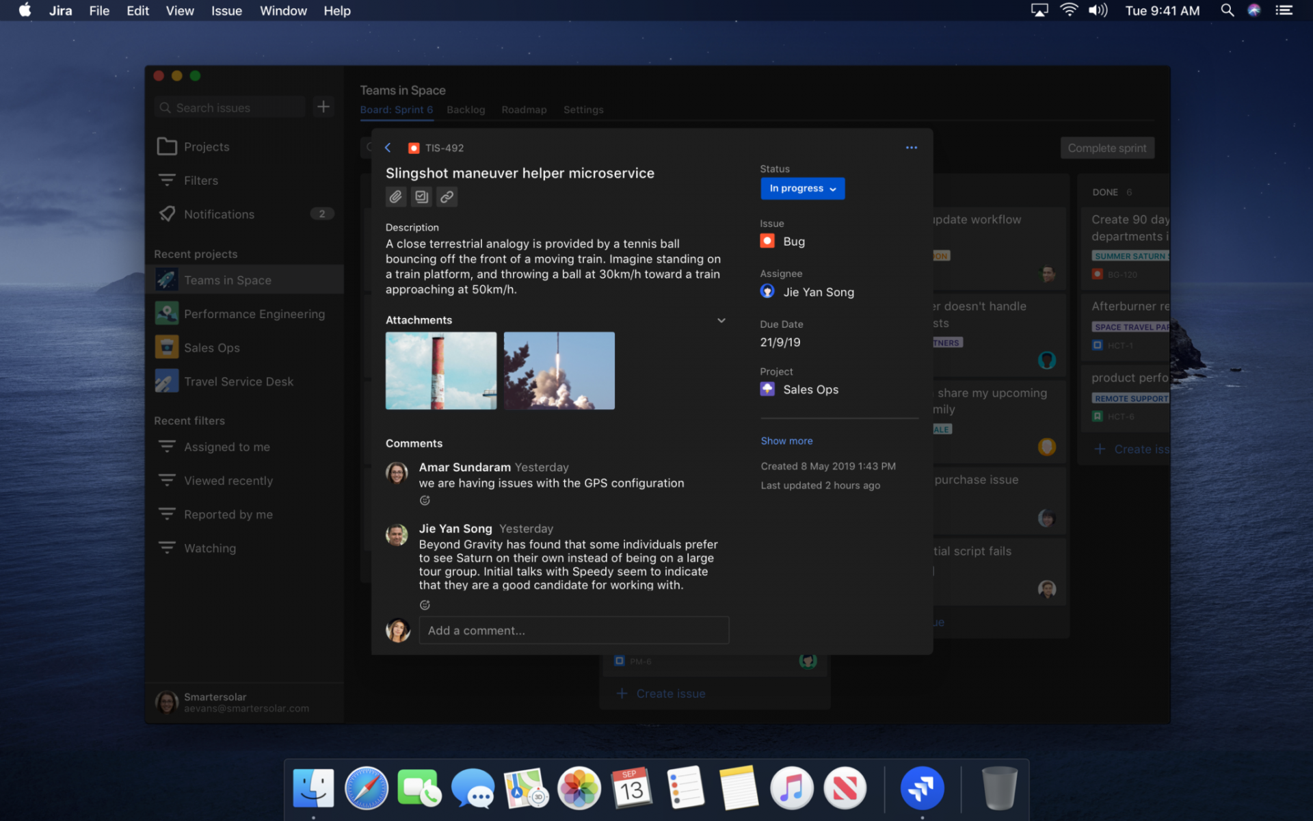Open Photos from the dock
Viewport: 1313px width, 821px height.
(x=579, y=788)
